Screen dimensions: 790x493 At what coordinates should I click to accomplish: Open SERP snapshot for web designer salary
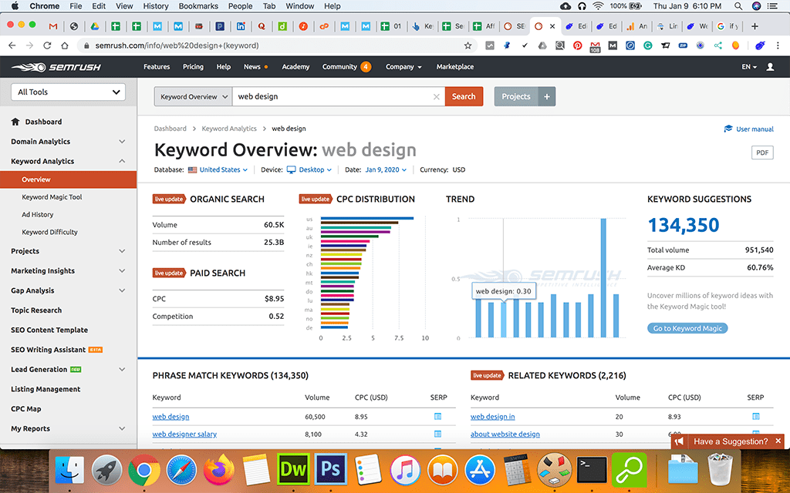[437, 434]
